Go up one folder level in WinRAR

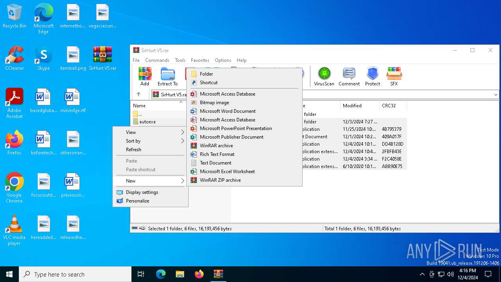[139, 94]
